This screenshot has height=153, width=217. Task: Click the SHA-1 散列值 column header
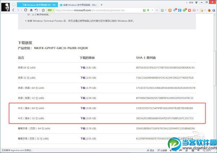coord(146,58)
